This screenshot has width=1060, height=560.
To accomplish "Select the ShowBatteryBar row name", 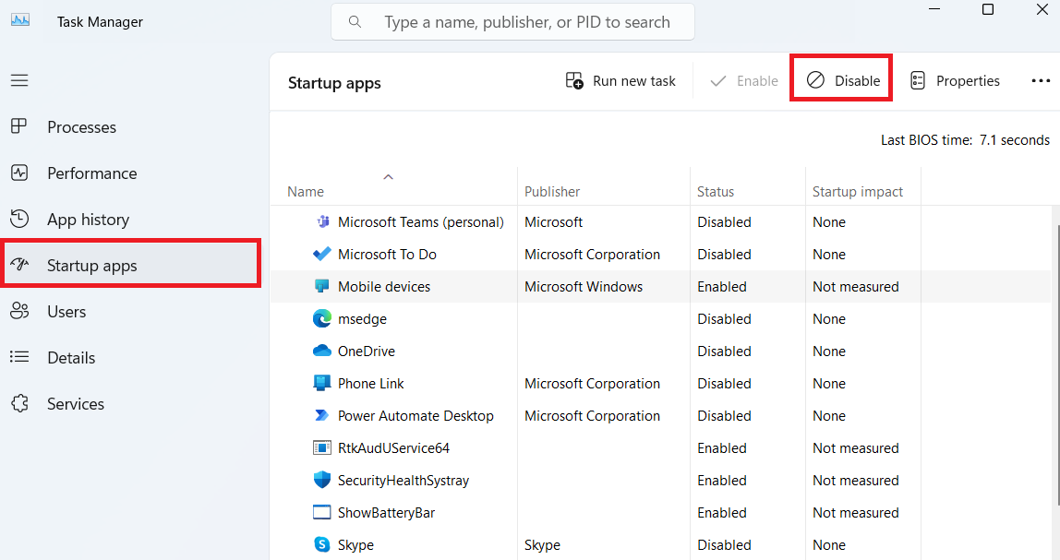I will click(386, 513).
